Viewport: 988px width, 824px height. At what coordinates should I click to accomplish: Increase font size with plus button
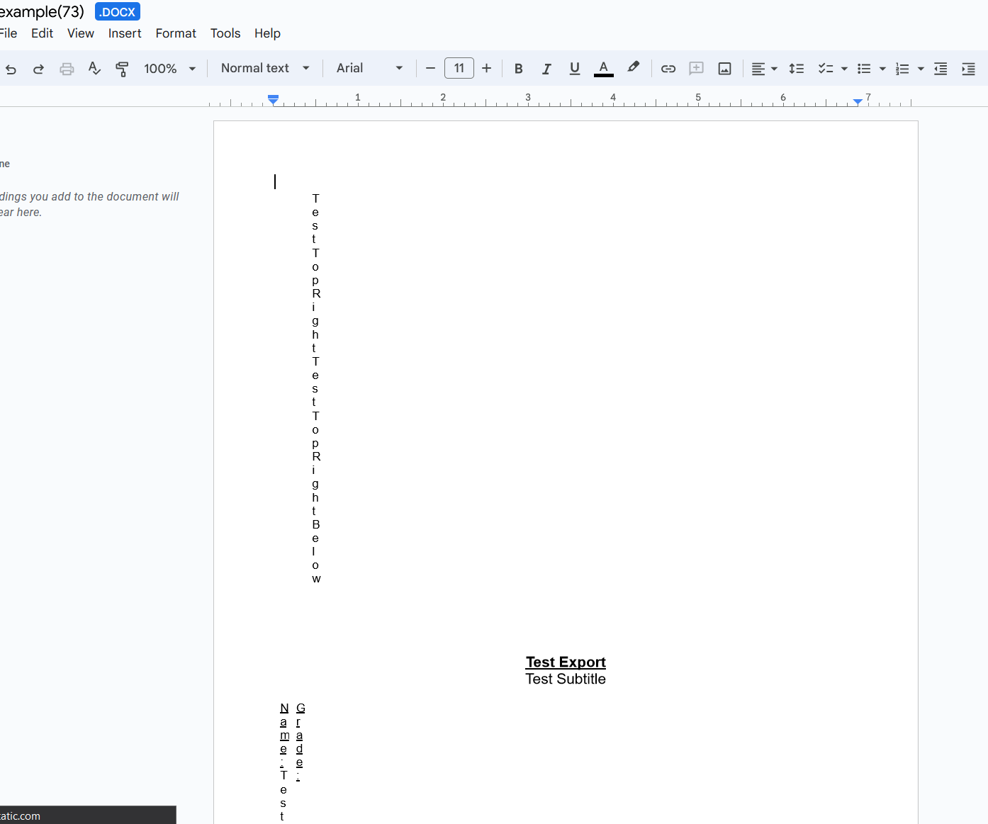click(x=486, y=68)
